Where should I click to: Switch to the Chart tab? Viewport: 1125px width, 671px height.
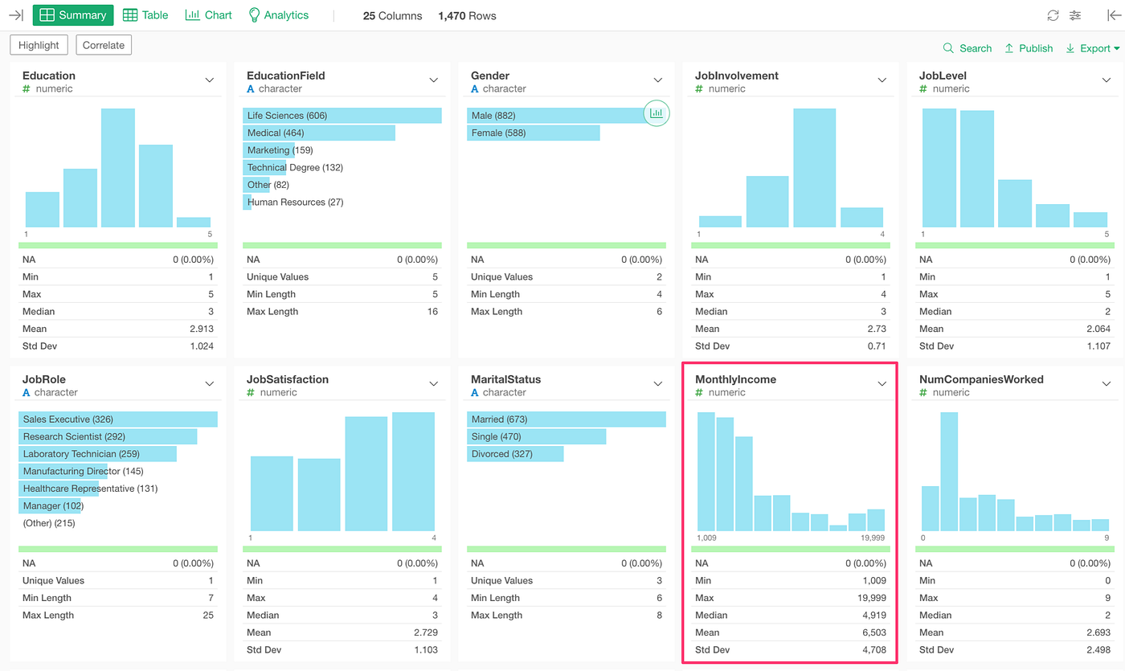(208, 15)
